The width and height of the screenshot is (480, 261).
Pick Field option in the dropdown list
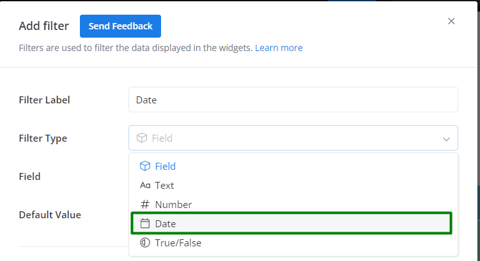[293, 166]
